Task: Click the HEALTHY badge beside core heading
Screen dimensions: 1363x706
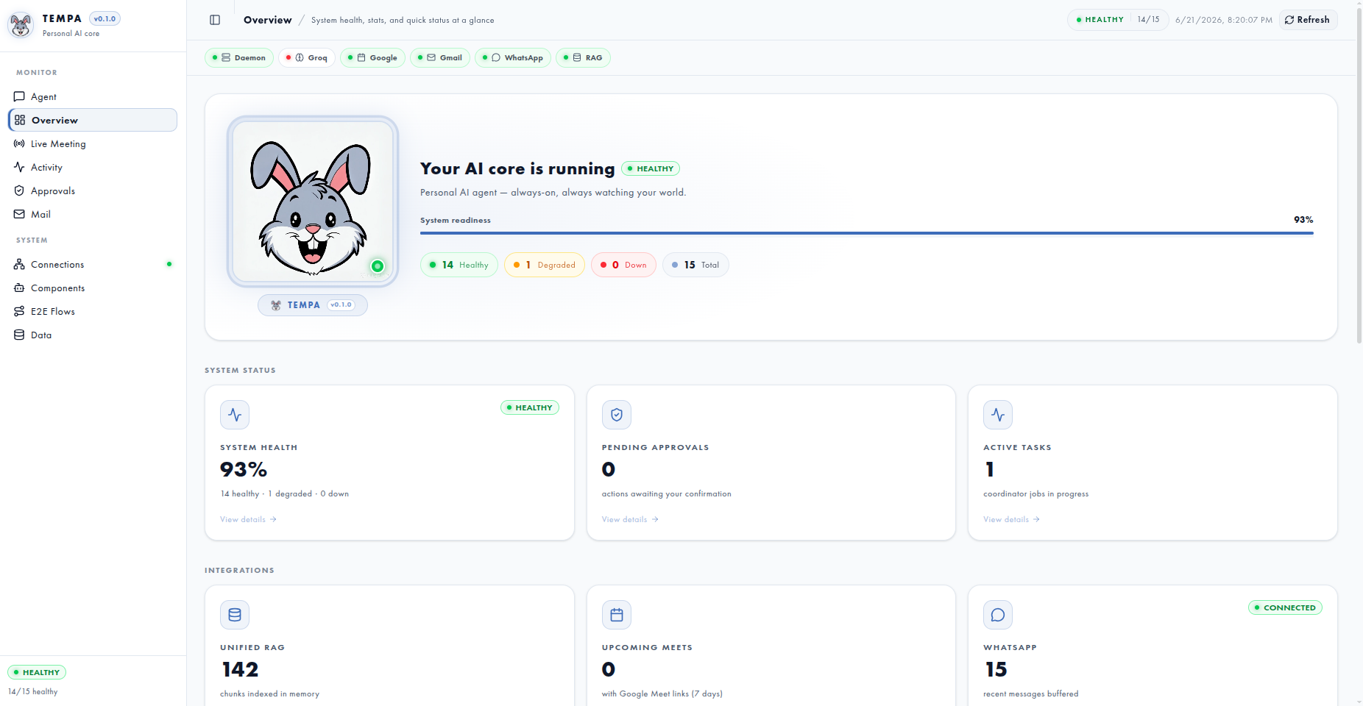Action: (x=651, y=168)
